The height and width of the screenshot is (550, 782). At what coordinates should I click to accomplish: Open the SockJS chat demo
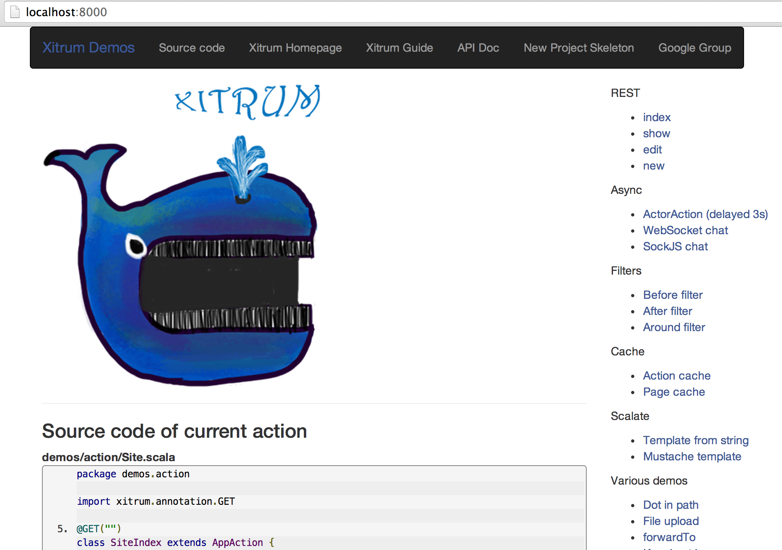(675, 246)
